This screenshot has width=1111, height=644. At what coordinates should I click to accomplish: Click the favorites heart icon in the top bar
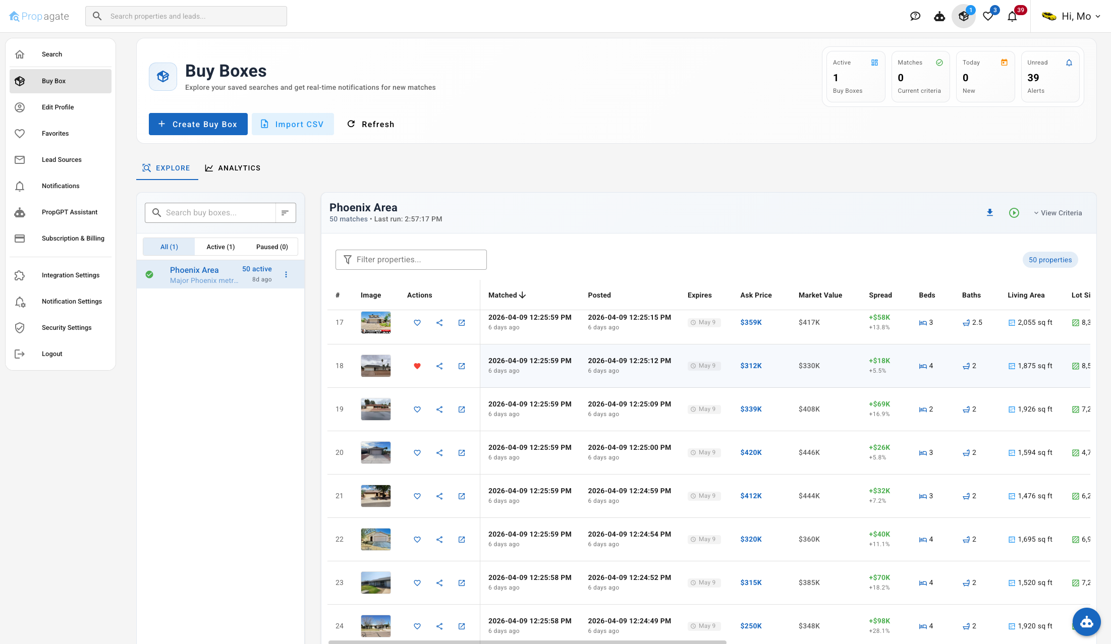coord(988,16)
